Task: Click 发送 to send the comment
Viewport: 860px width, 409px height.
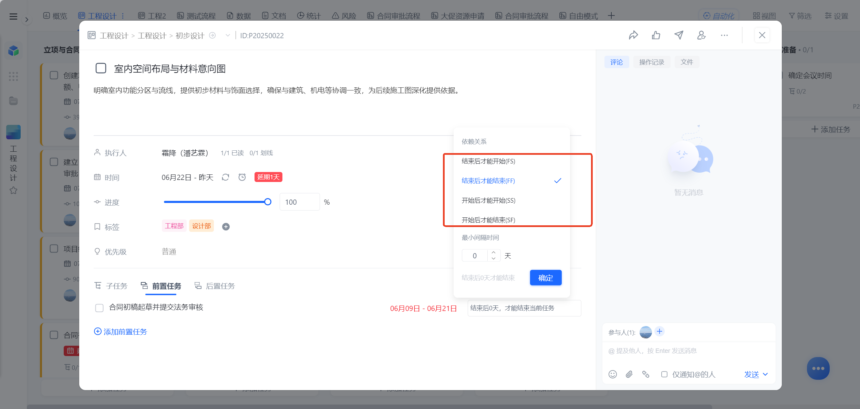Action: point(752,374)
